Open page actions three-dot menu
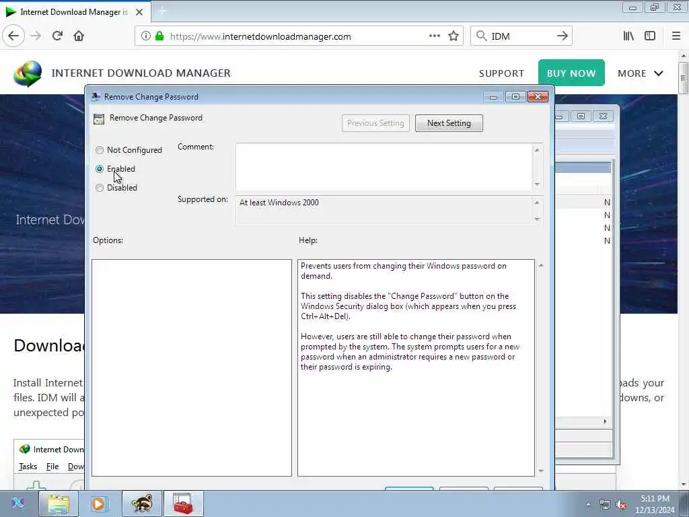Image resolution: width=689 pixels, height=517 pixels. coord(434,36)
